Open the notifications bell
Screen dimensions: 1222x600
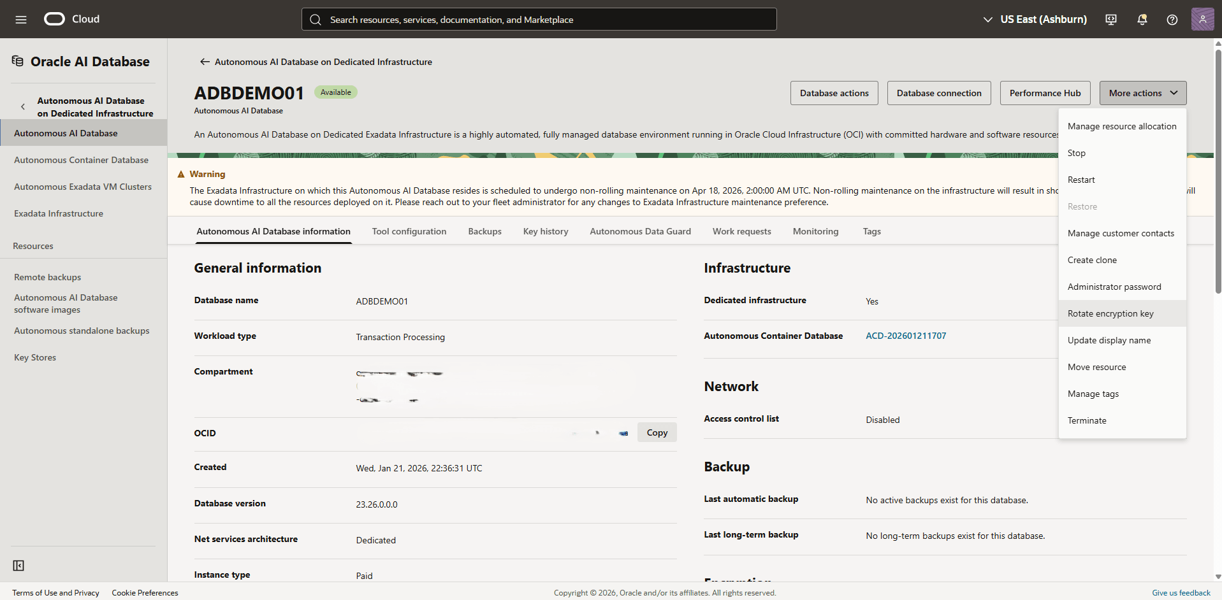(x=1141, y=19)
